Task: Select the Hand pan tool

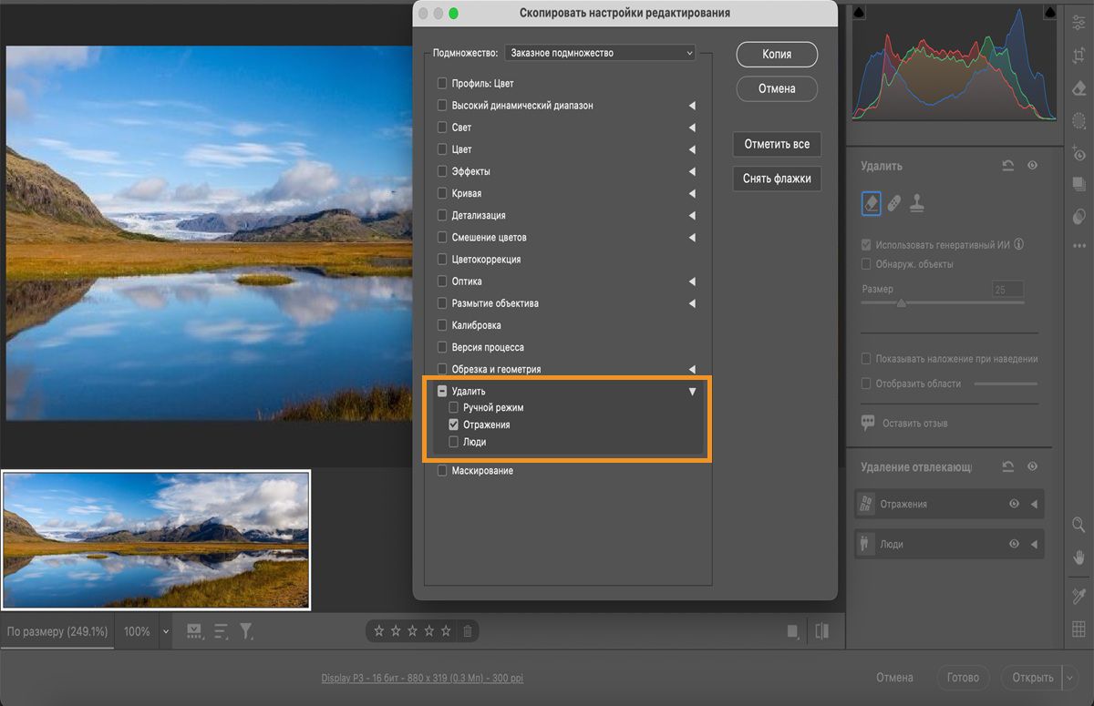Action: (x=1079, y=557)
